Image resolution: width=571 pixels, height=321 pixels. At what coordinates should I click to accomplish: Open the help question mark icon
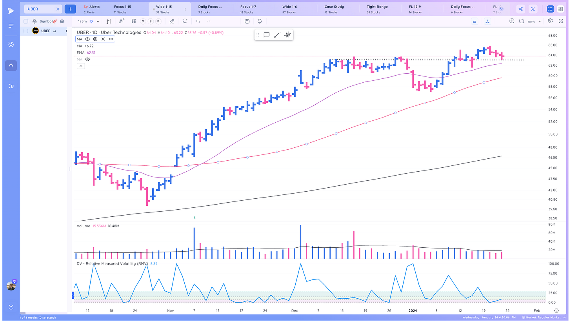point(11,307)
